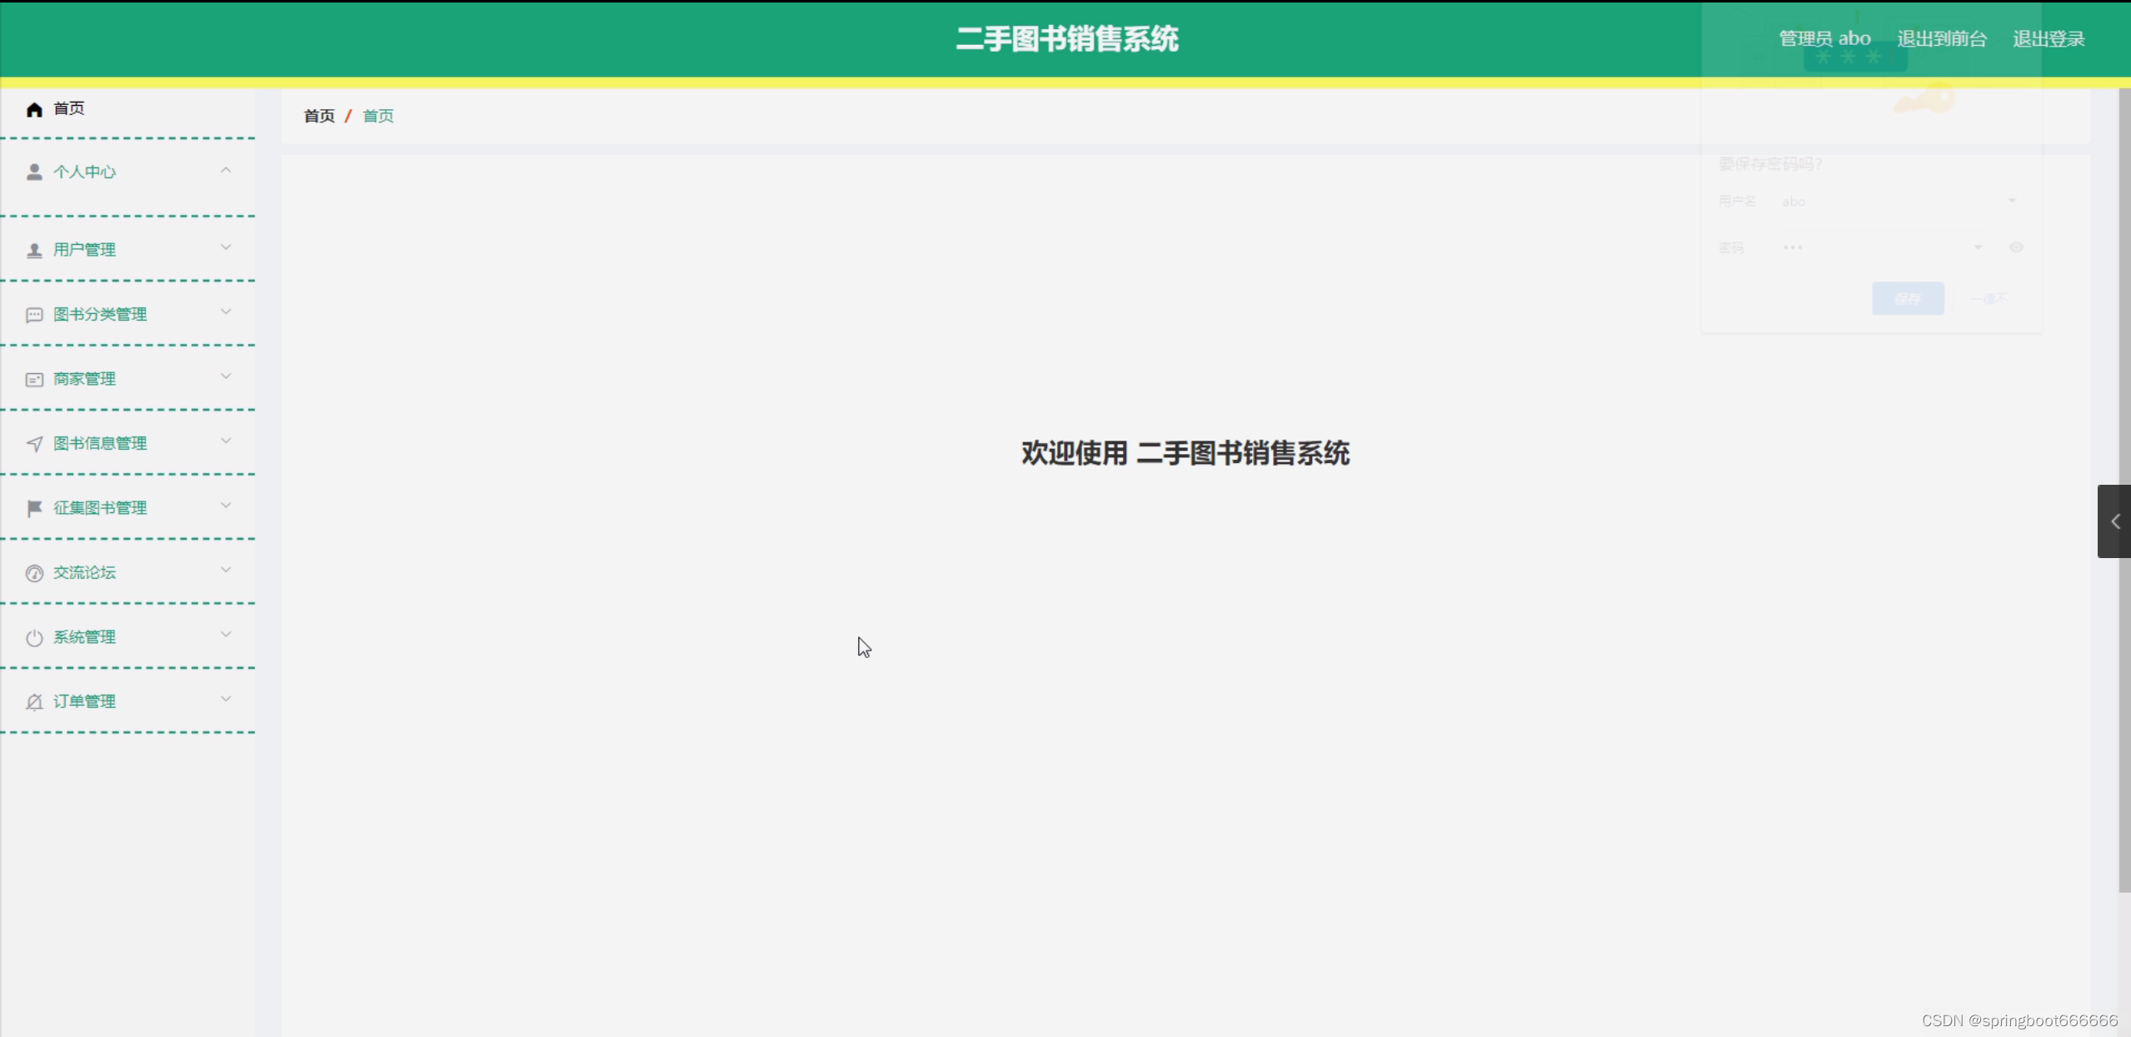Click the person icon for 个人中心
The width and height of the screenshot is (2131, 1037).
pyautogui.click(x=34, y=172)
